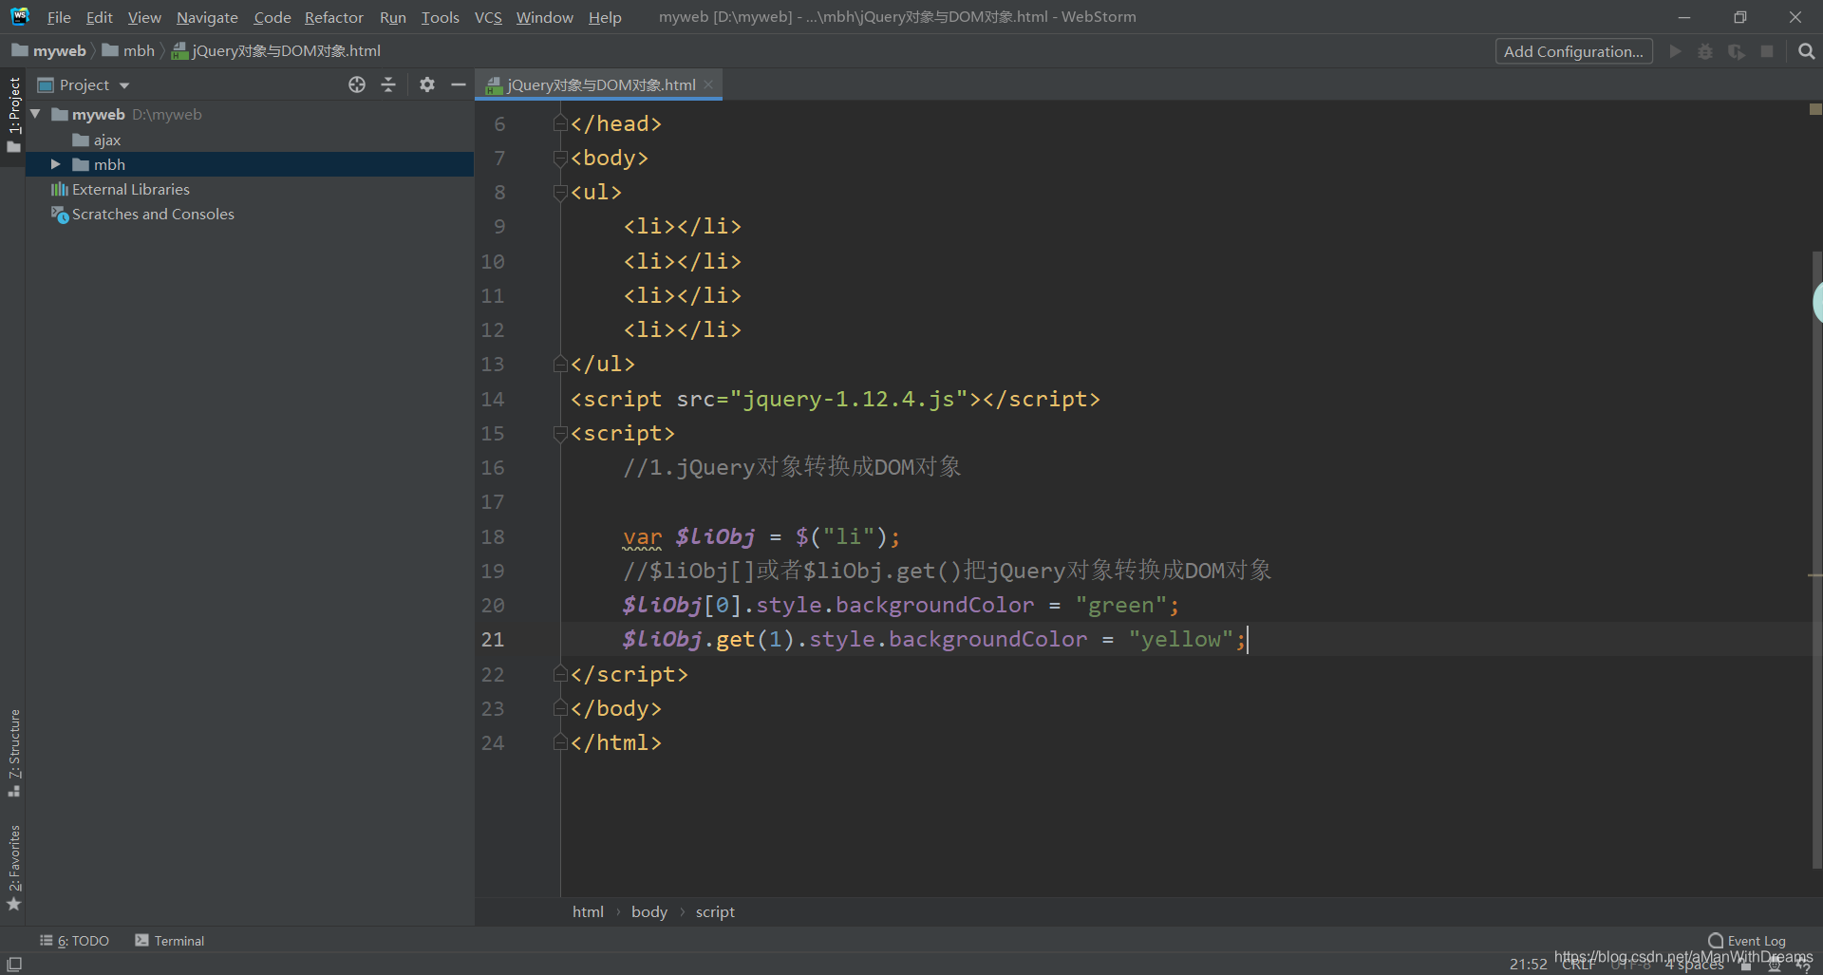This screenshot has height=975, width=1823.
Task: Open the Edit menu
Action: [x=99, y=17]
